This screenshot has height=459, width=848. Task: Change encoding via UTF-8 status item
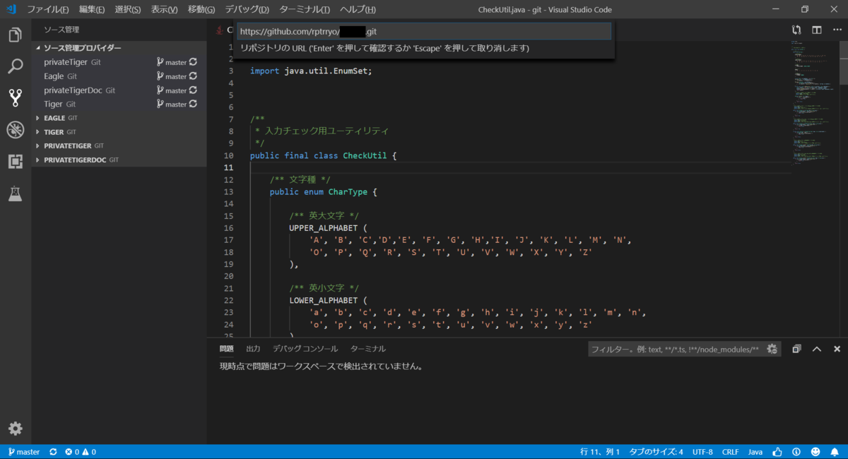[702, 452]
